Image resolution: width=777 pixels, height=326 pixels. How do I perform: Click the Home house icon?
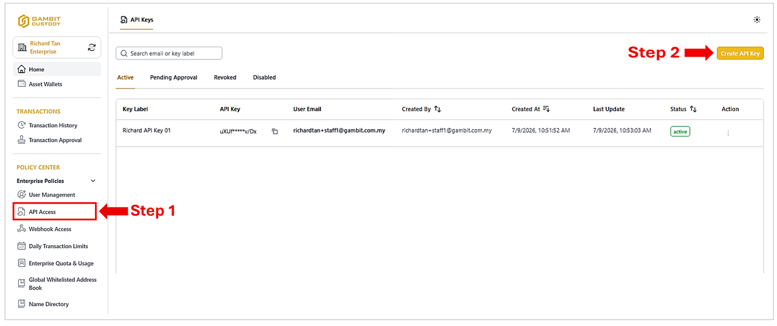pyautogui.click(x=22, y=69)
